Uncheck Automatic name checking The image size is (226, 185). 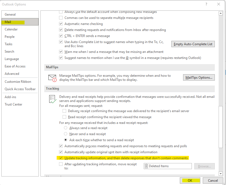pyautogui.click(x=61, y=24)
